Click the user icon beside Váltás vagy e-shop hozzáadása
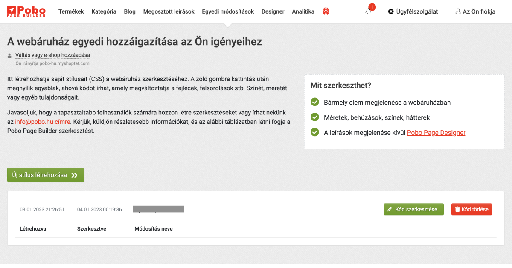This screenshot has height=268, width=512. click(x=10, y=55)
